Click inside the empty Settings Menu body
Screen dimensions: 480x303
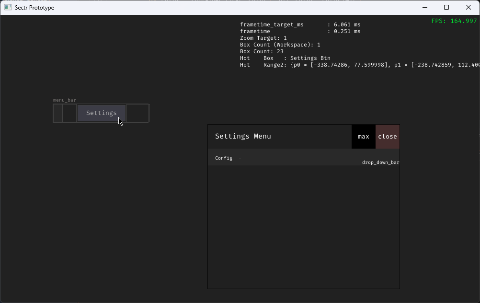click(x=303, y=225)
